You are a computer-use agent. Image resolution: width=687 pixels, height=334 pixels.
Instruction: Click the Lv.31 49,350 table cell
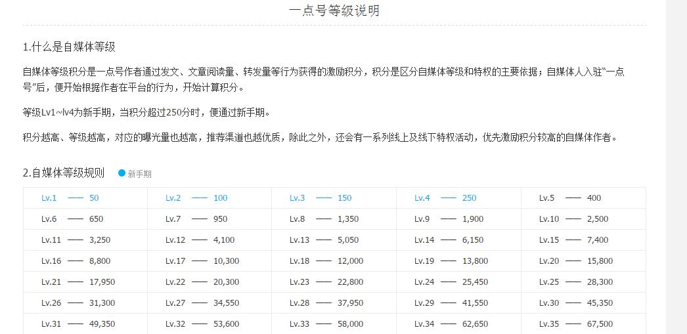click(x=85, y=324)
